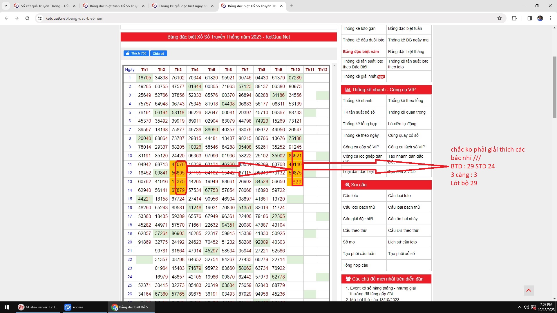Reload the page
Viewport: 557px width, 313px height.
[27, 18]
